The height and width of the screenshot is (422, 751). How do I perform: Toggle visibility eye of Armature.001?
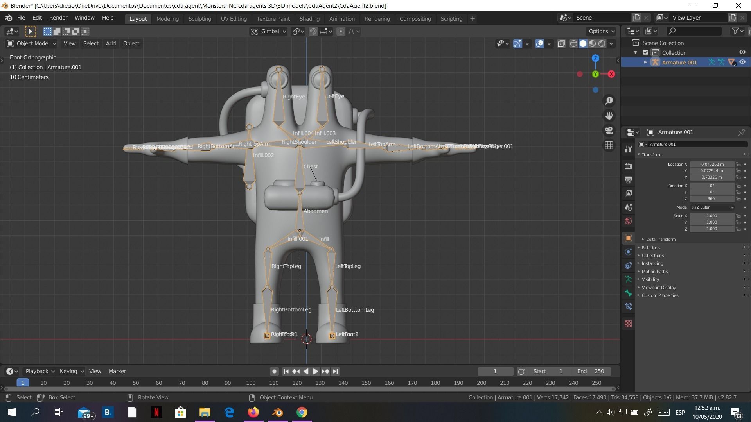click(742, 62)
